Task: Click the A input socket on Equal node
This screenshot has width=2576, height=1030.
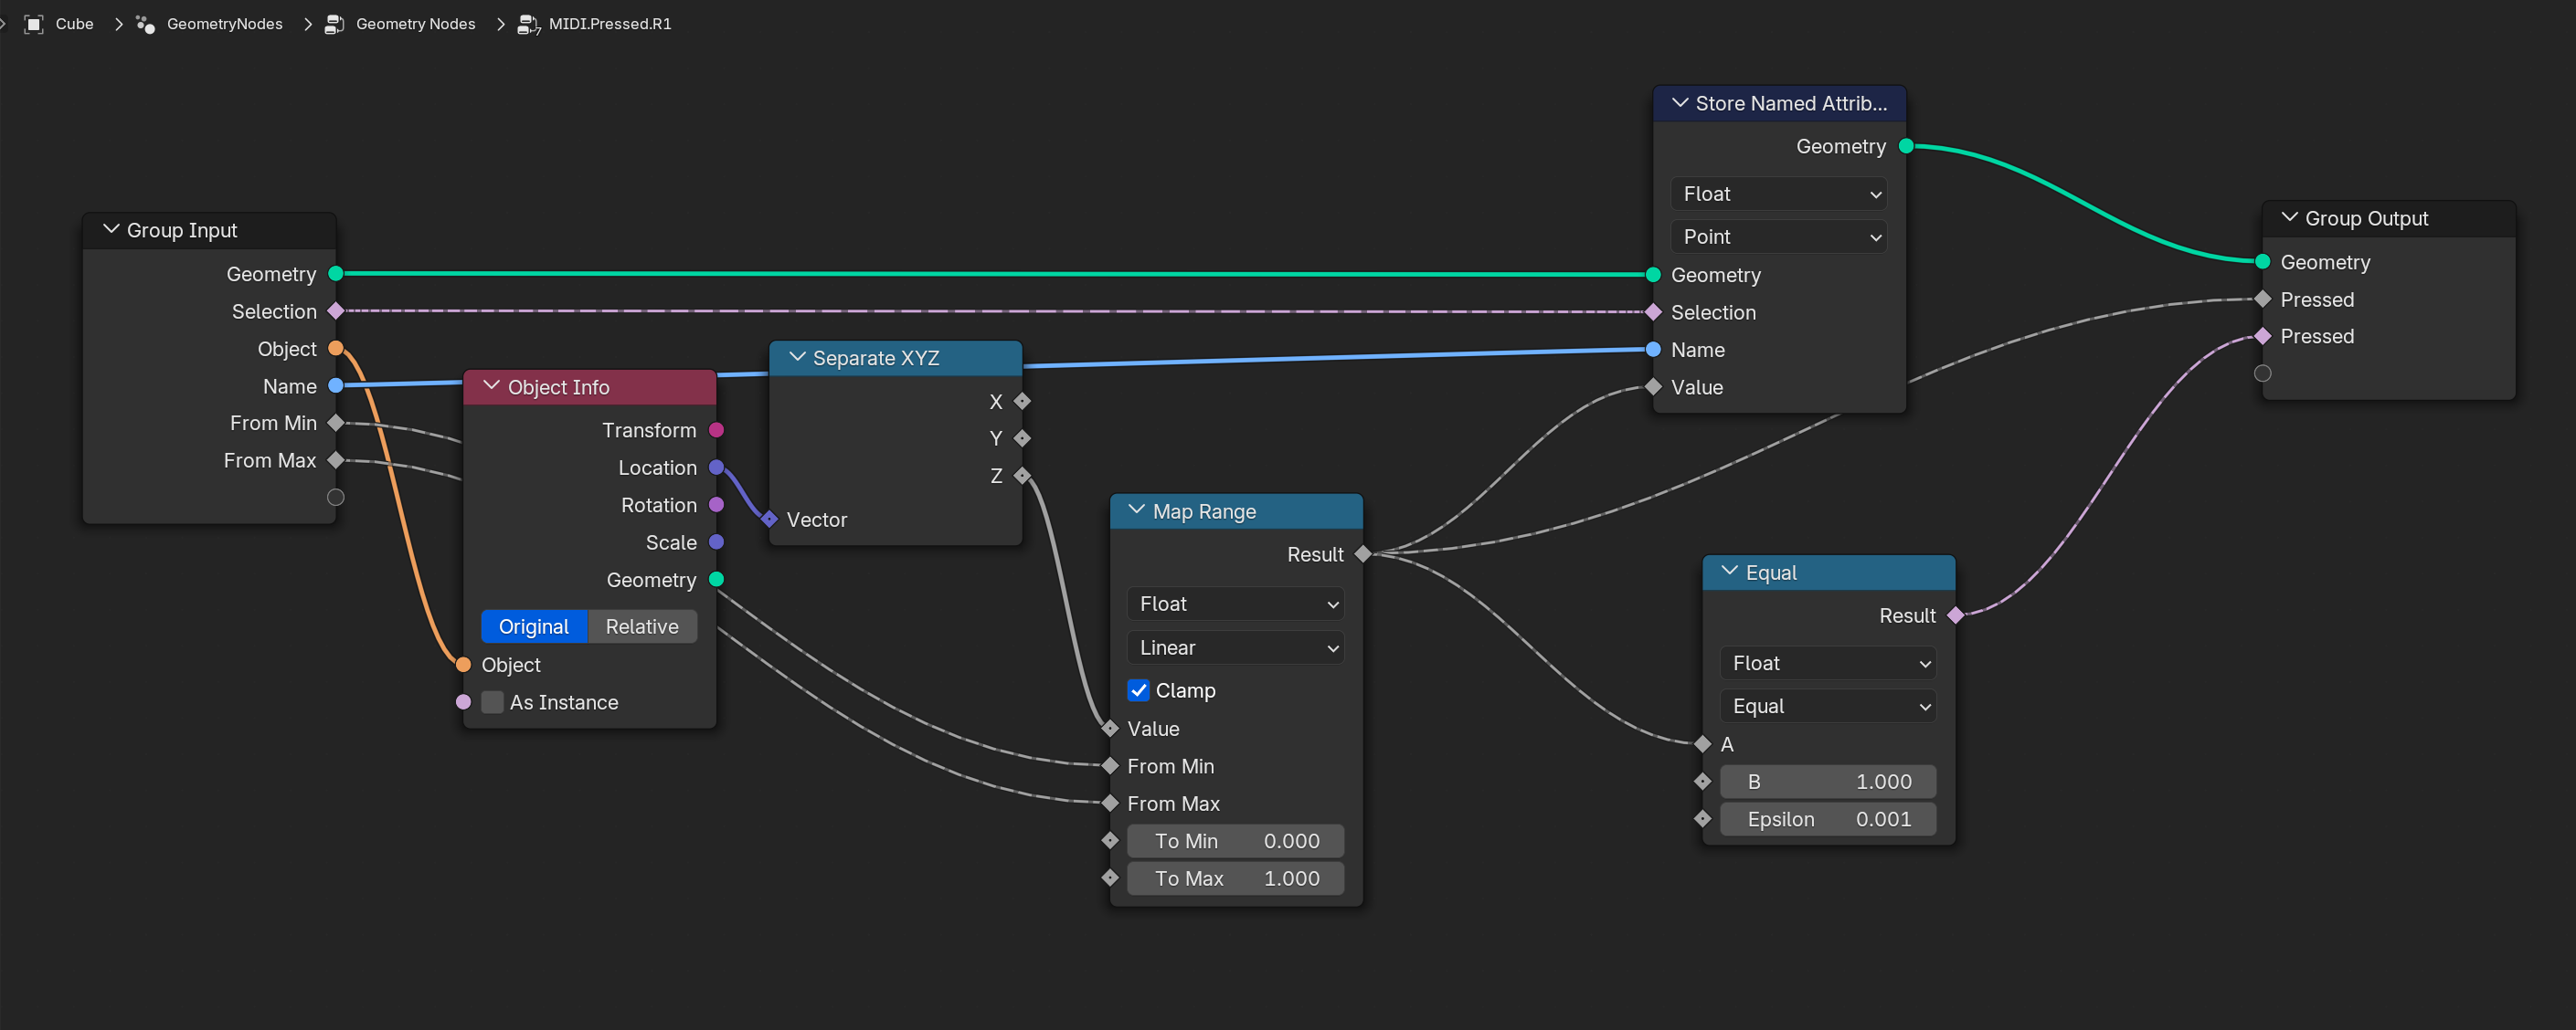Action: (x=1703, y=743)
